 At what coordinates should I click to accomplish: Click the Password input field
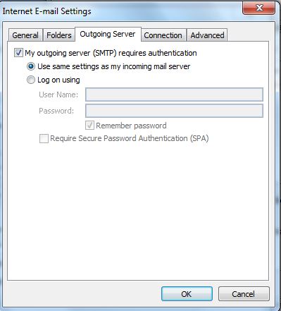point(174,111)
